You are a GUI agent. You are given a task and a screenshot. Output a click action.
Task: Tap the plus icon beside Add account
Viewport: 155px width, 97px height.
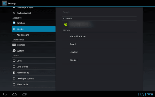[14, 35]
